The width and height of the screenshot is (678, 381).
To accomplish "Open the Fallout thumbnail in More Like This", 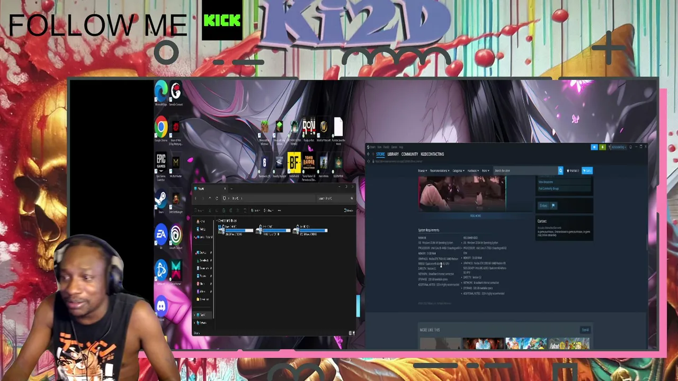I will pyautogui.click(x=569, y=344).
